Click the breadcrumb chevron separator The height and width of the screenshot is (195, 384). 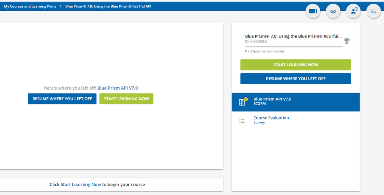60,7
